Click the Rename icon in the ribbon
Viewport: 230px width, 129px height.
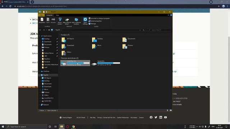coord(53,19)
